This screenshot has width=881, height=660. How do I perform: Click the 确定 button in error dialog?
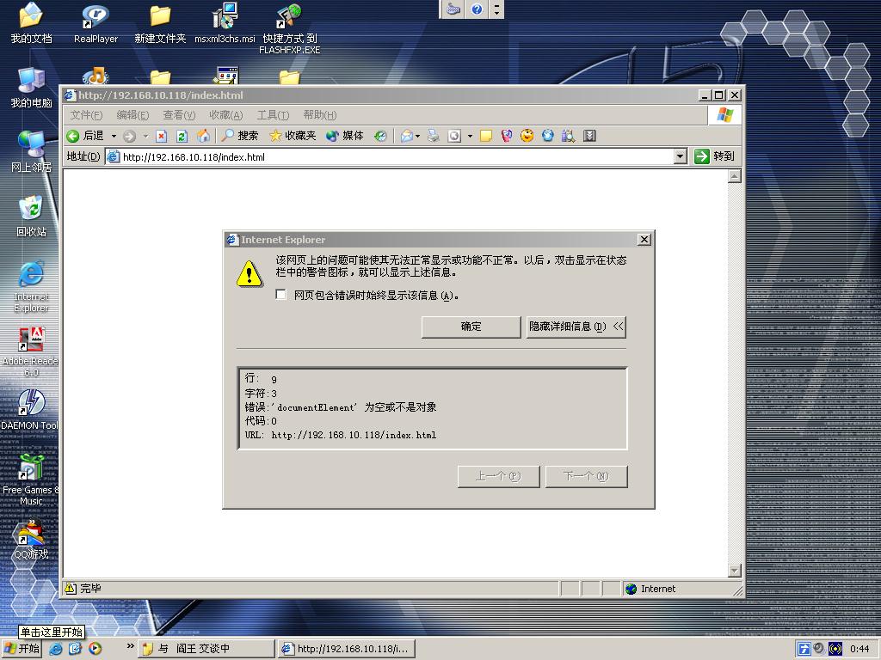[471, 327]
